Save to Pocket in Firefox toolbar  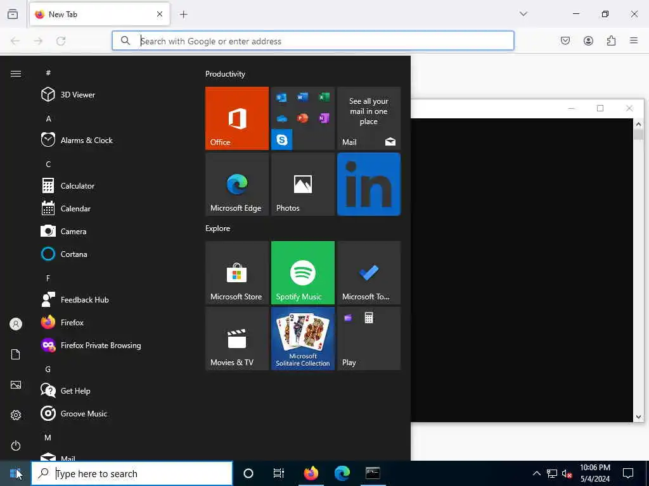click(565, 40)
